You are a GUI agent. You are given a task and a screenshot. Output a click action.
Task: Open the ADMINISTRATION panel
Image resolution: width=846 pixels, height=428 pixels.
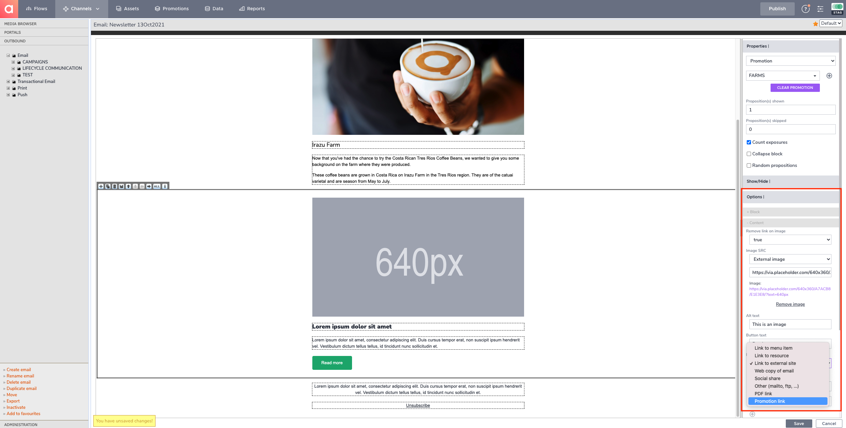click(44, 425)
